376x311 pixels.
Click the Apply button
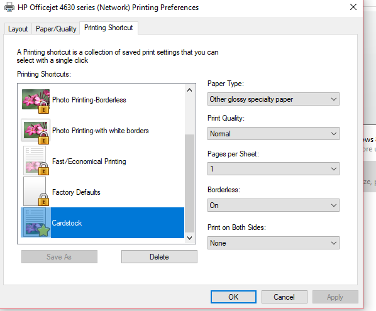[x=335, y=297]
